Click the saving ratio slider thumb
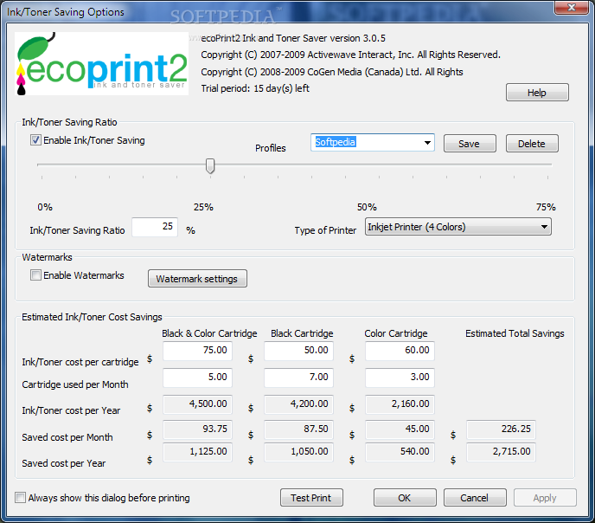 (210, 166)
